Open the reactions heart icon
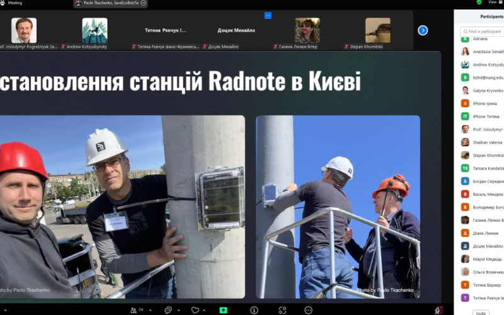 tap(195, 310)
